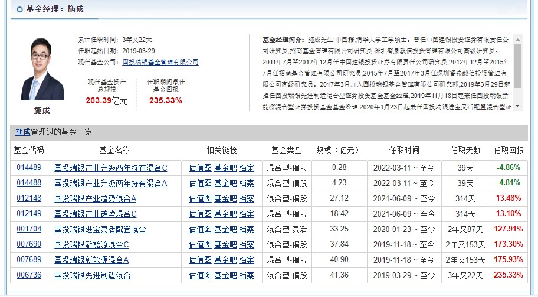Click the circle icon beside 基金经理 heading
The image size is (538, 297).
point(20,9)
